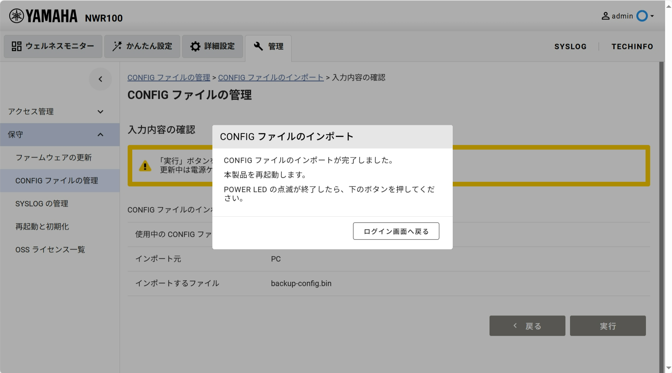This screenshot has width=672, height=373.
Task: Click the Yamaha logo icon
Action: pos(16,16)
